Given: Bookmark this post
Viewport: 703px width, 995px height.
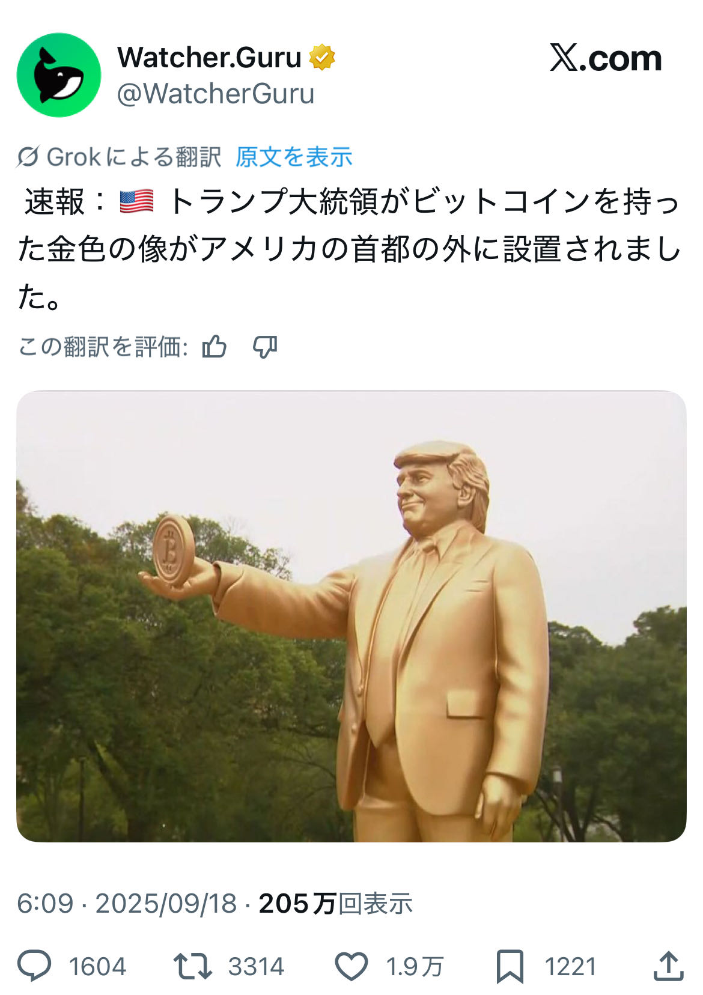Looking at the screenshot, I should (510, 966).
